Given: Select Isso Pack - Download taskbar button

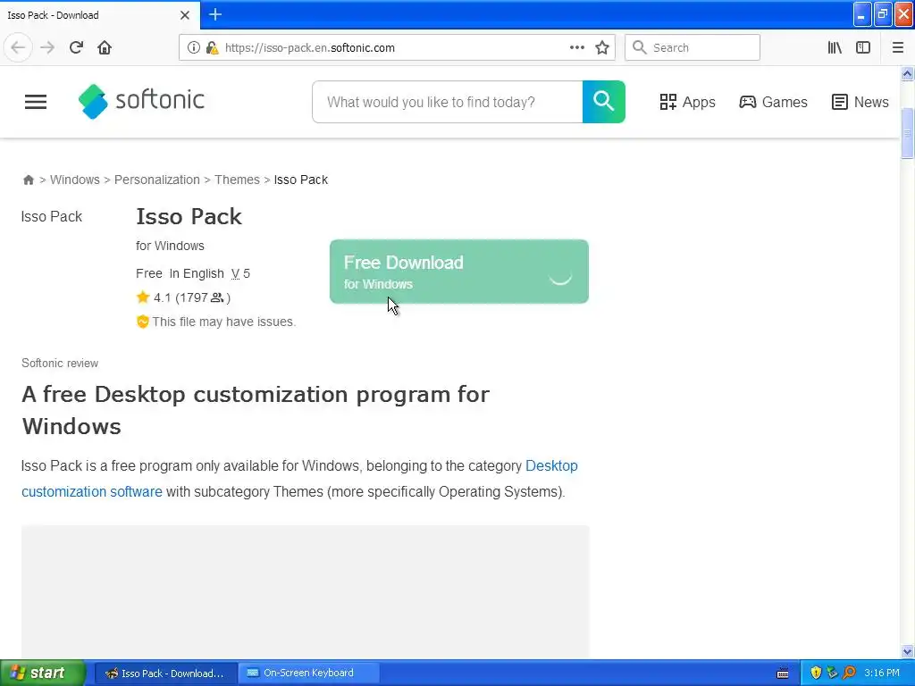Looking at the screenshot, I should [165, 673].
